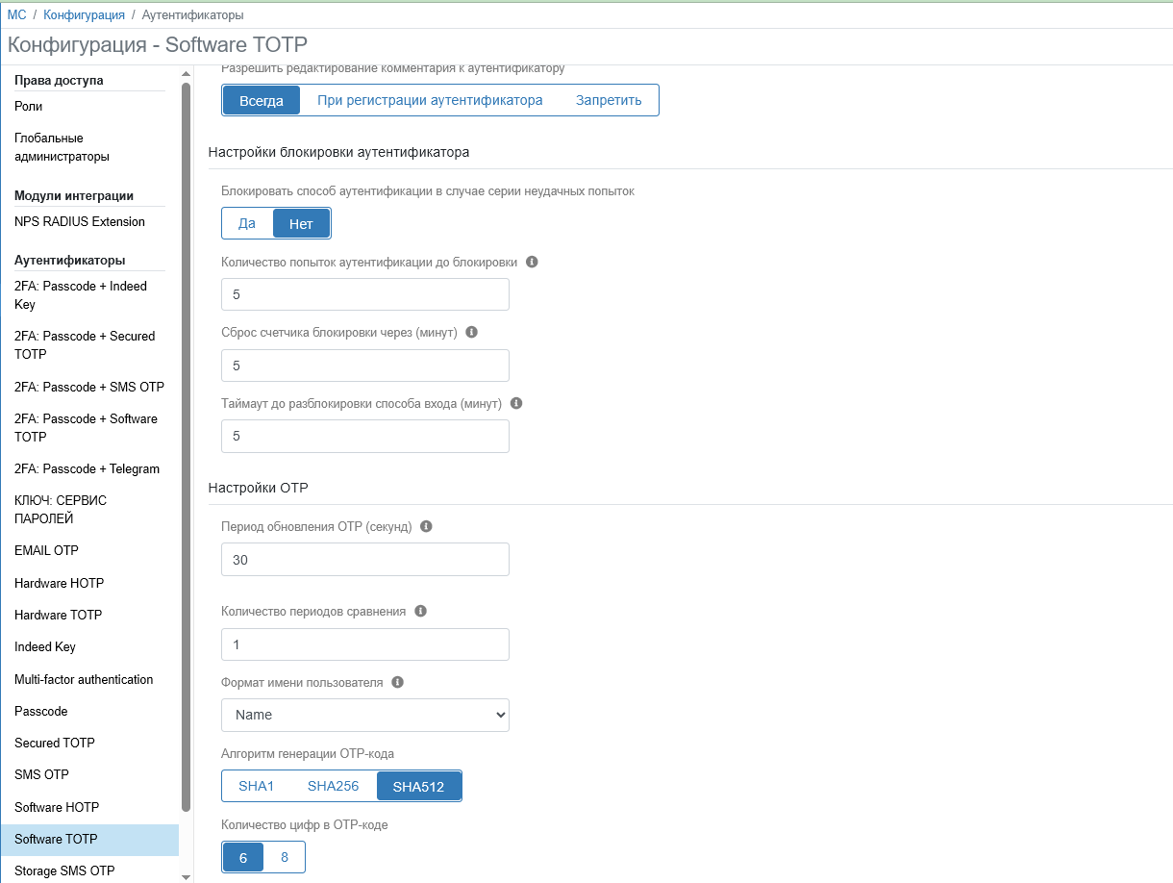Select Запретить for comment editing
The height and width of the screenshot is (883, 1173).
pyautogui.click(x=609, y=100)
